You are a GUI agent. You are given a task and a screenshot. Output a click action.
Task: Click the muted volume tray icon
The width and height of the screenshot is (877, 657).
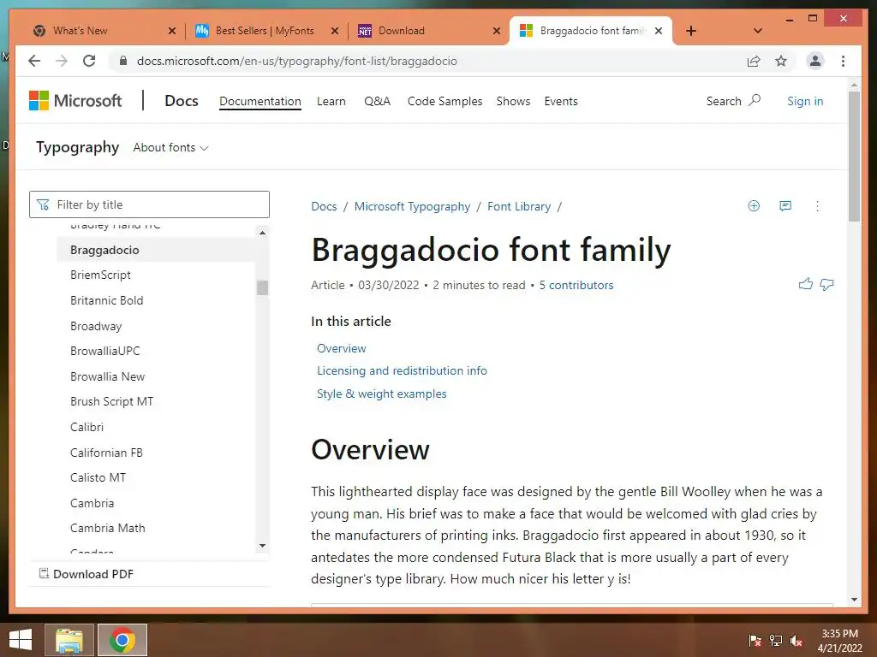(x=796, y=640)
